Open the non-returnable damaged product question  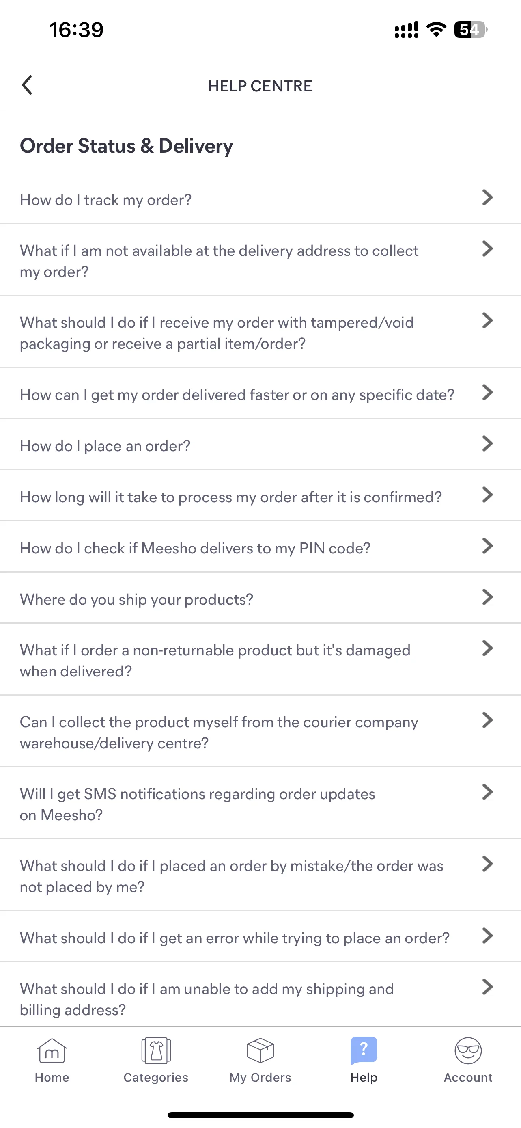[260, 659]
